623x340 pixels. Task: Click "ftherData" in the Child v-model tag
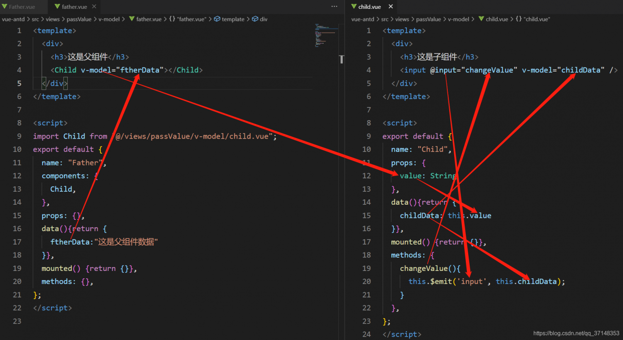pos(140,70)
